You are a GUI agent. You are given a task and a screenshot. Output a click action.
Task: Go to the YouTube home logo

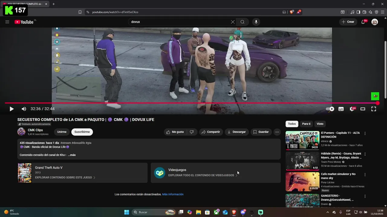pyautogui.click(x=24, y=22)
